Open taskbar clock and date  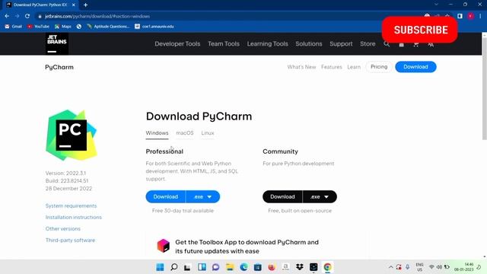pos(463,267)
